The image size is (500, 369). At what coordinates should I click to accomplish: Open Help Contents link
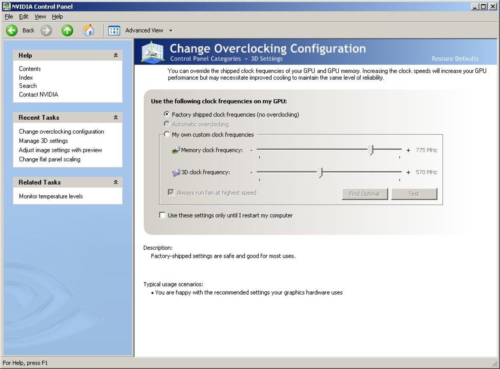tap(30, 68)
